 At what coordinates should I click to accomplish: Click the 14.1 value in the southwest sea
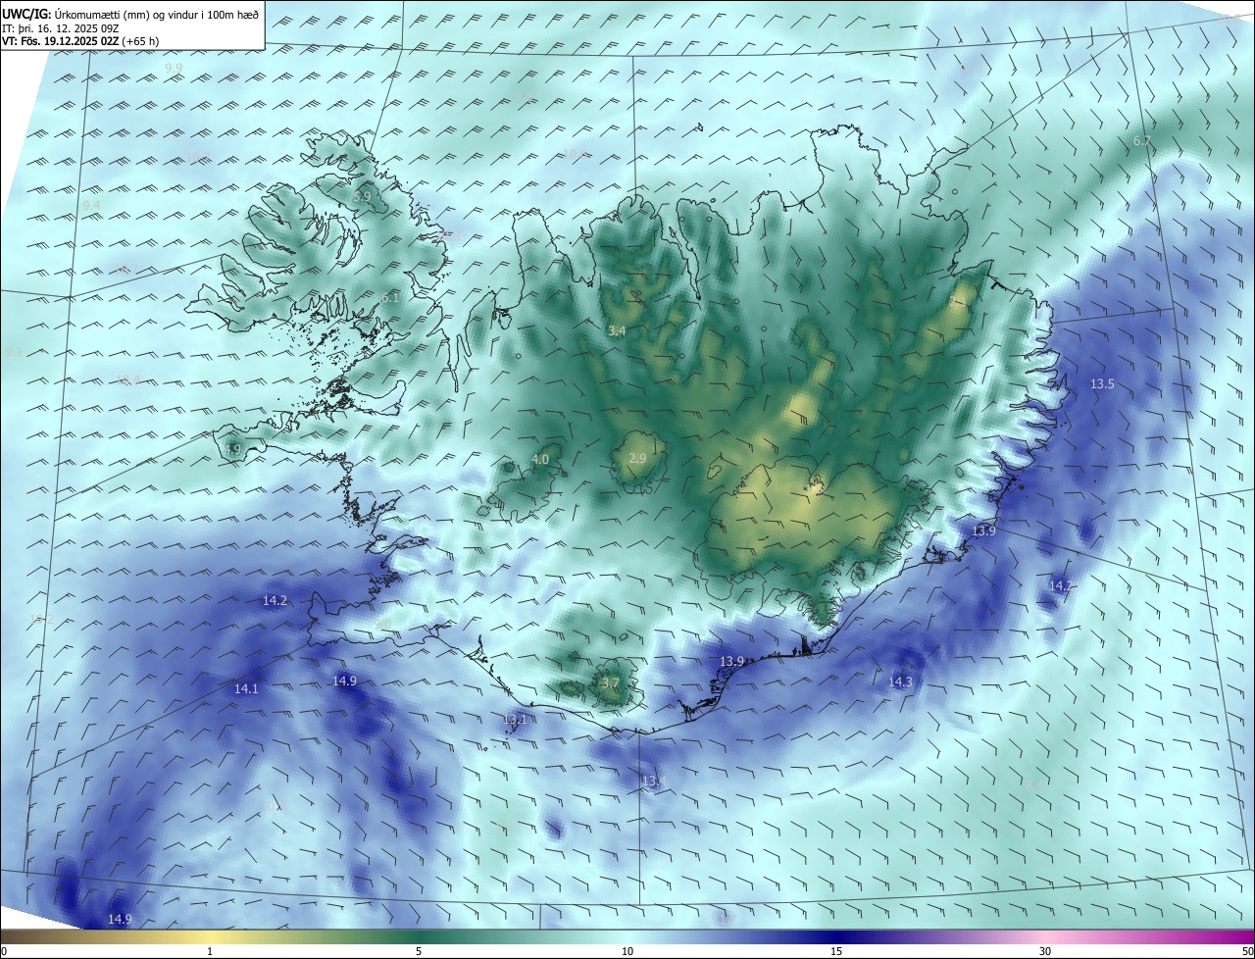click(x=246, y=689)
